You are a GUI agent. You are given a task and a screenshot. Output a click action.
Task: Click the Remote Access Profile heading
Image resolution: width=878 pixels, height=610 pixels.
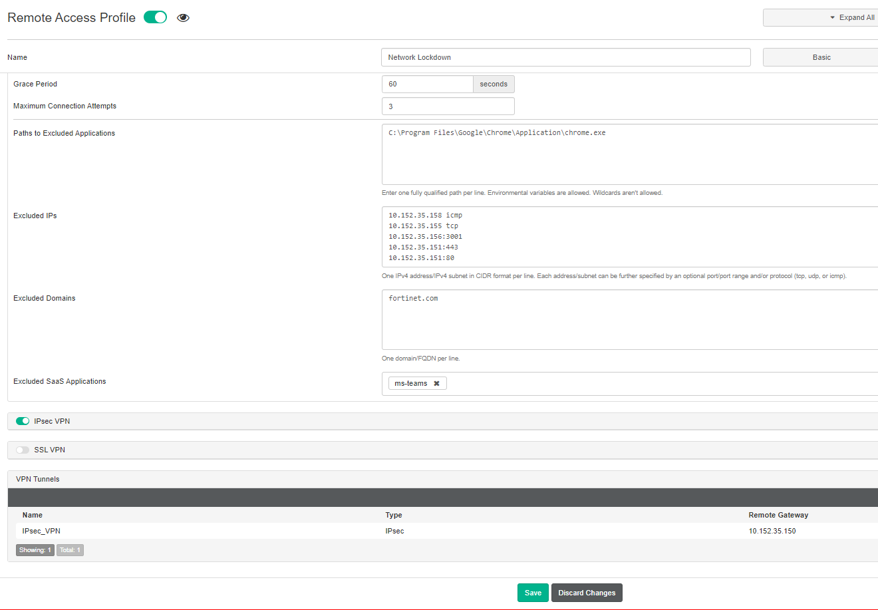coord(71,18)
